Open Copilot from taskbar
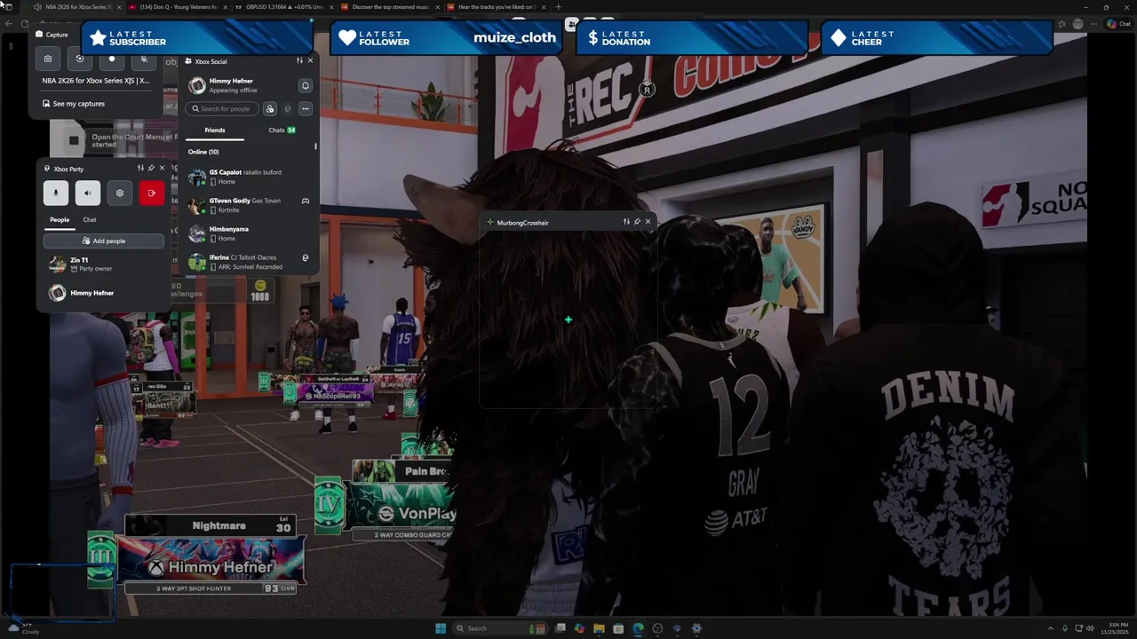Image resolution: width=1137 pixels, height=639 pixels. [579, 628]
